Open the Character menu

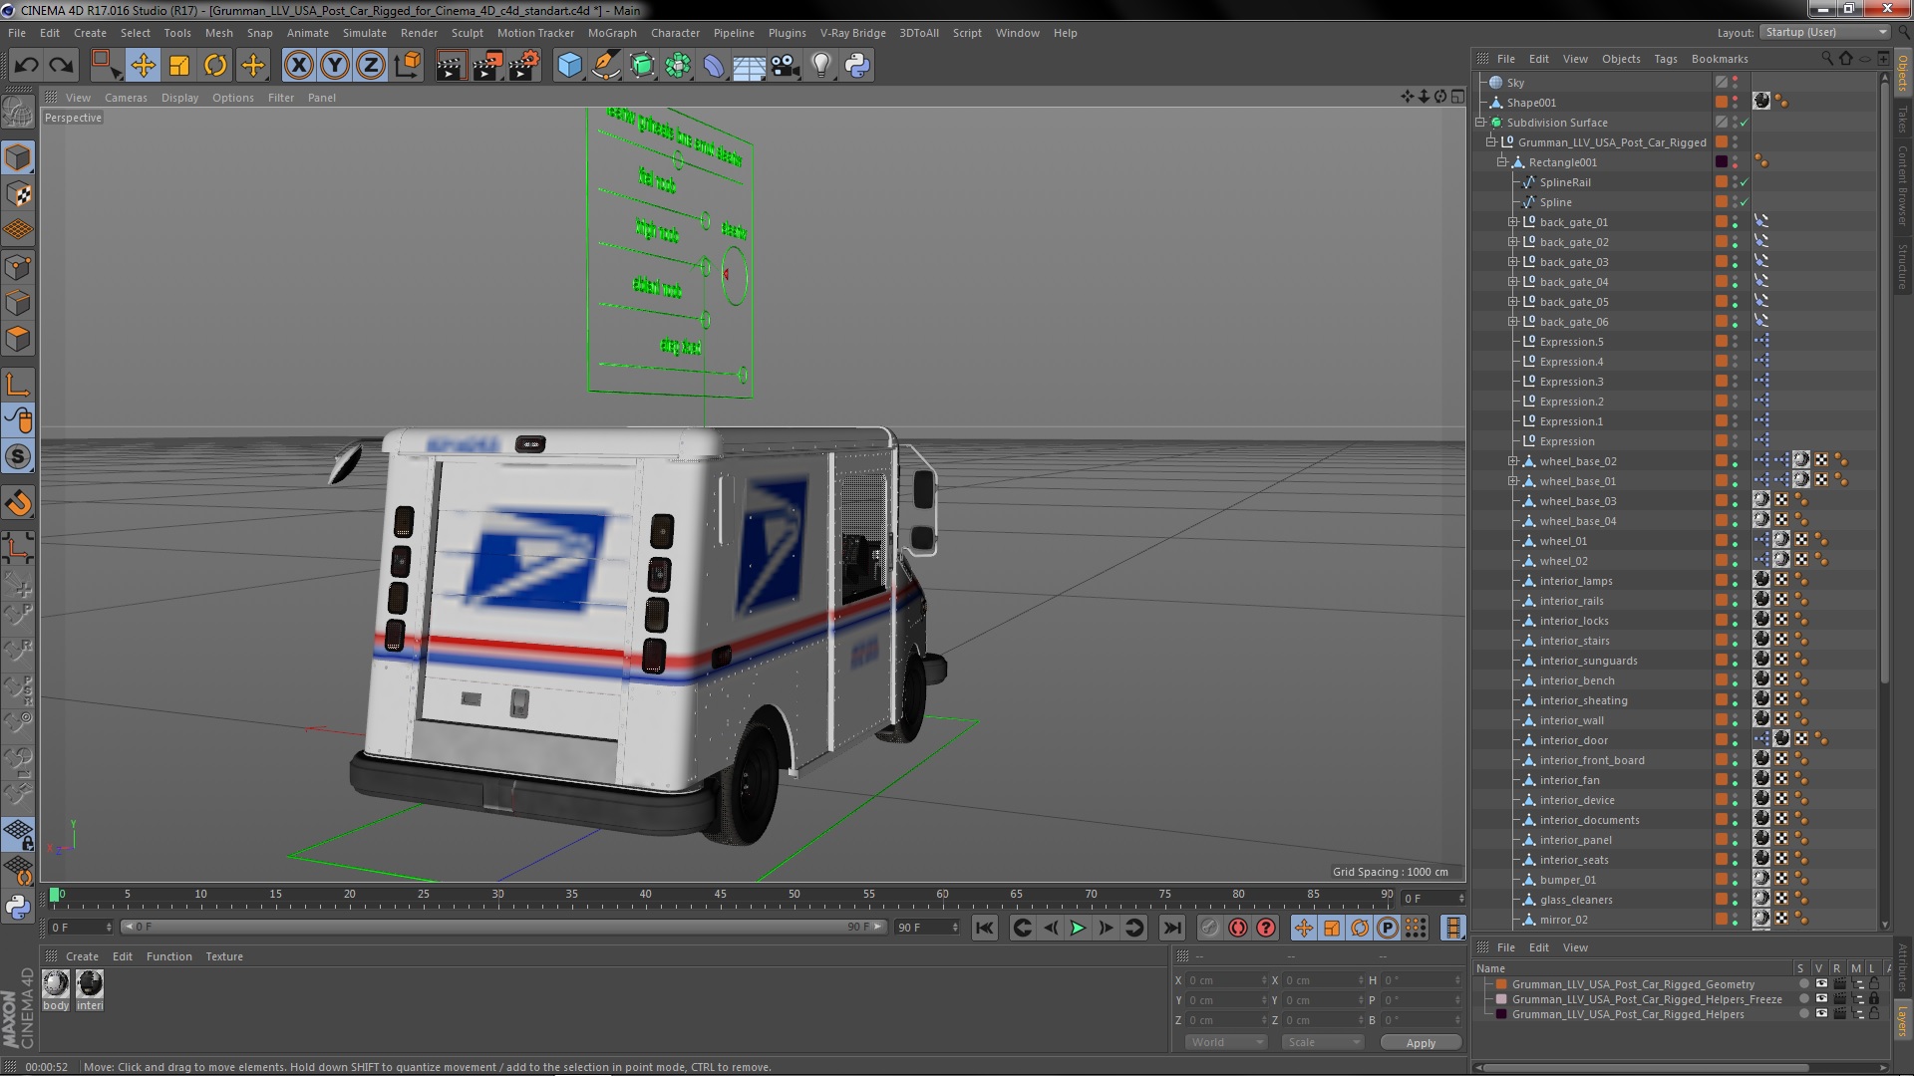(675, 33)
